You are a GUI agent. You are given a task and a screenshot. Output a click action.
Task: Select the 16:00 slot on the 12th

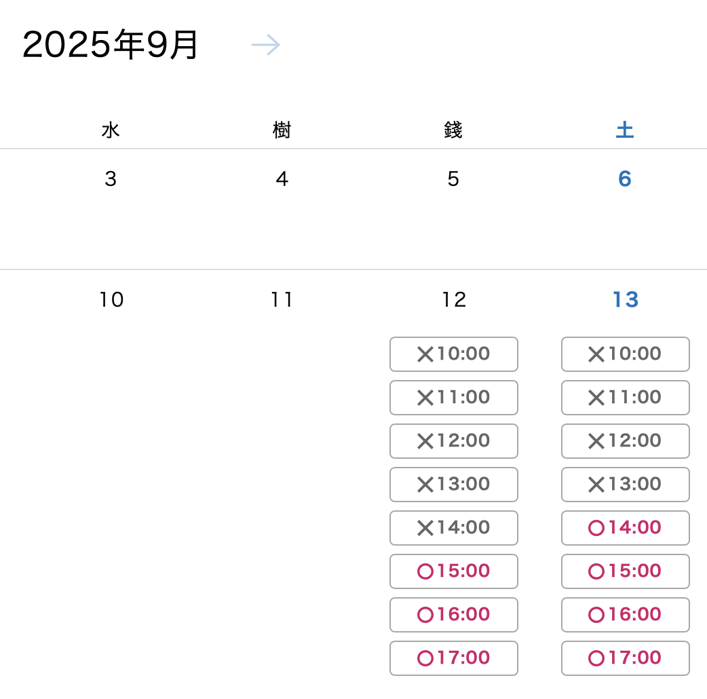click(454, 615)
